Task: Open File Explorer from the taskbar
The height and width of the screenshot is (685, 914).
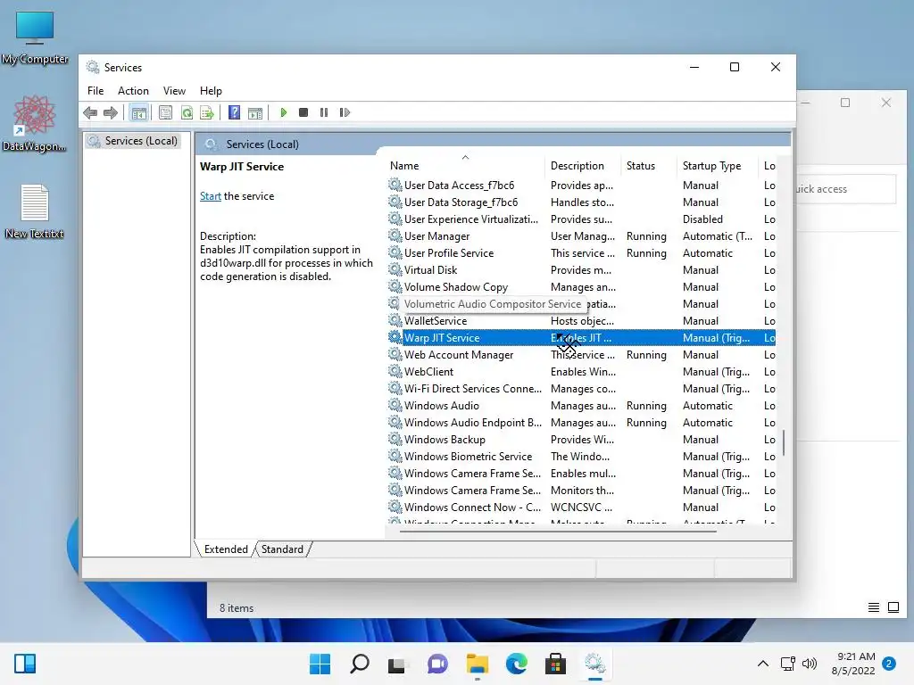Action: 477,664
